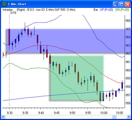Select the last blue candlestick at 10:06
This screenshot has width=132, height=120.
122,85
